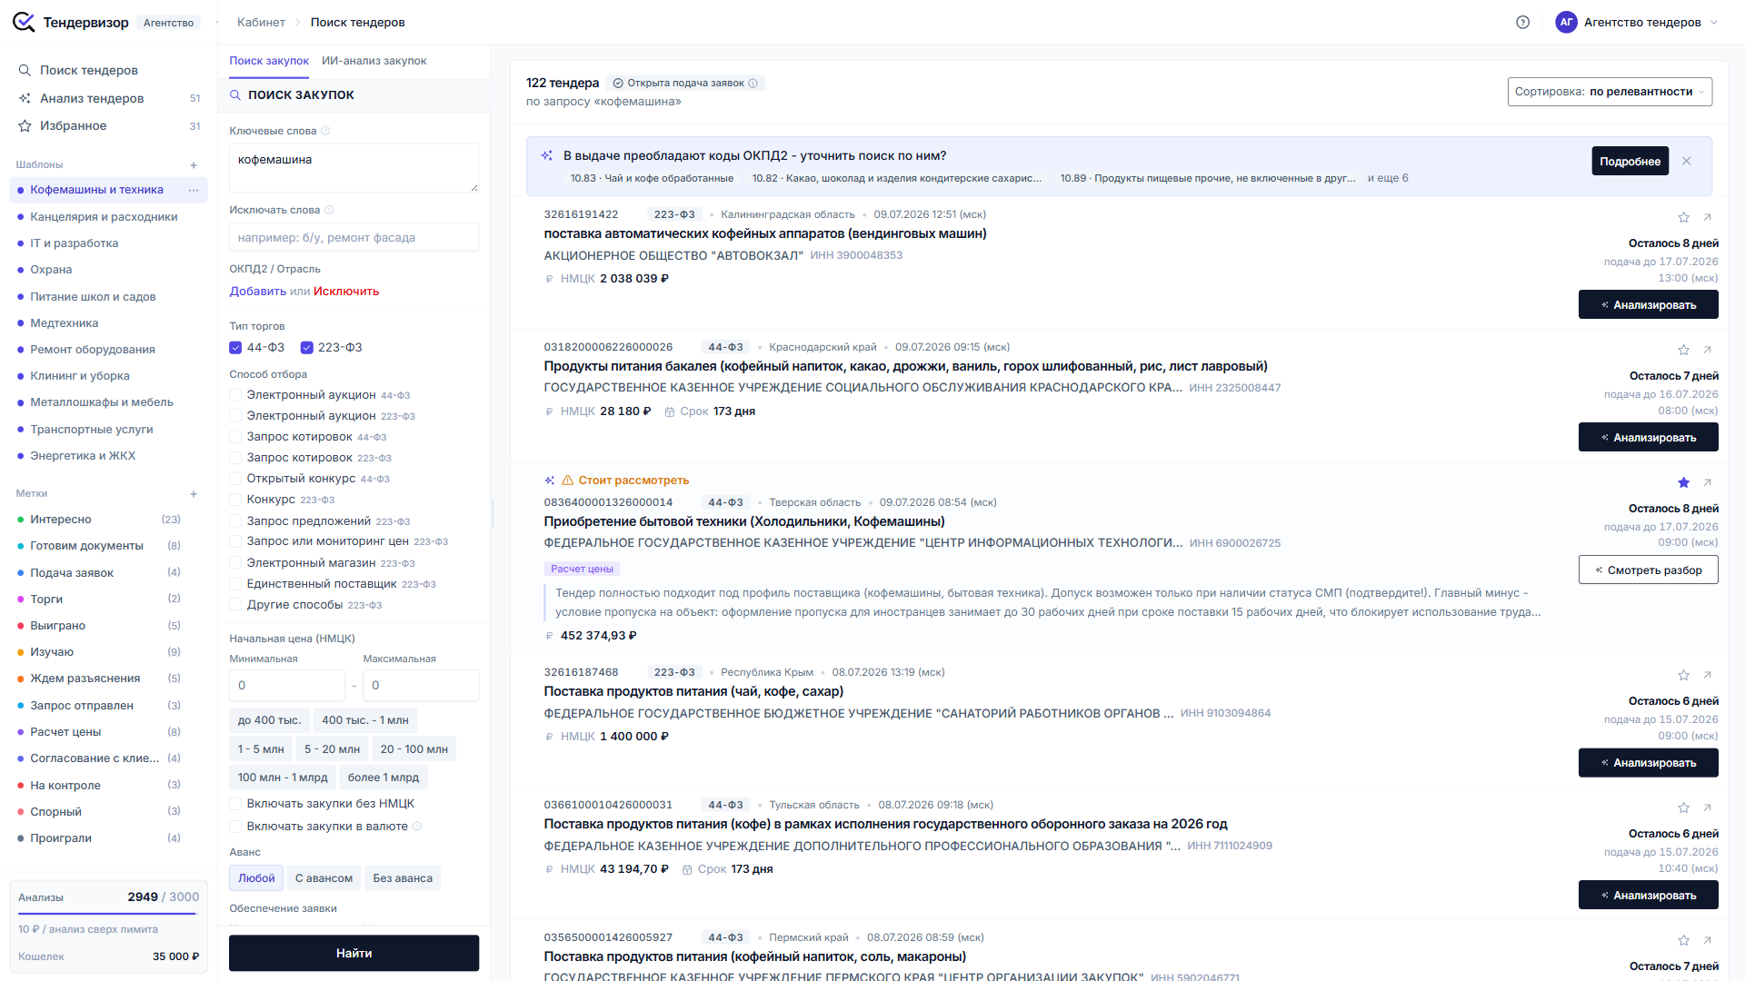Click Подробнее in ОКПД2 banner
Image resolution: width=1745 pixels, height=981 pixels.
[x=1630, y=161]
